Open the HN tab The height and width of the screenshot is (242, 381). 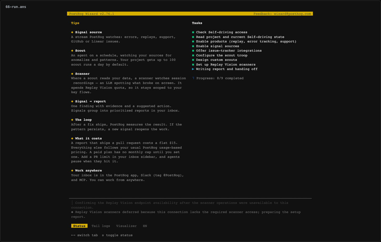pos(145,226)
